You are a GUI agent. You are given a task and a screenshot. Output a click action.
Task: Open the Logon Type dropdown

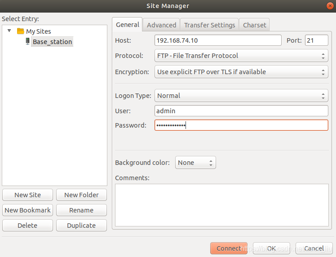[x=241, y=96]
